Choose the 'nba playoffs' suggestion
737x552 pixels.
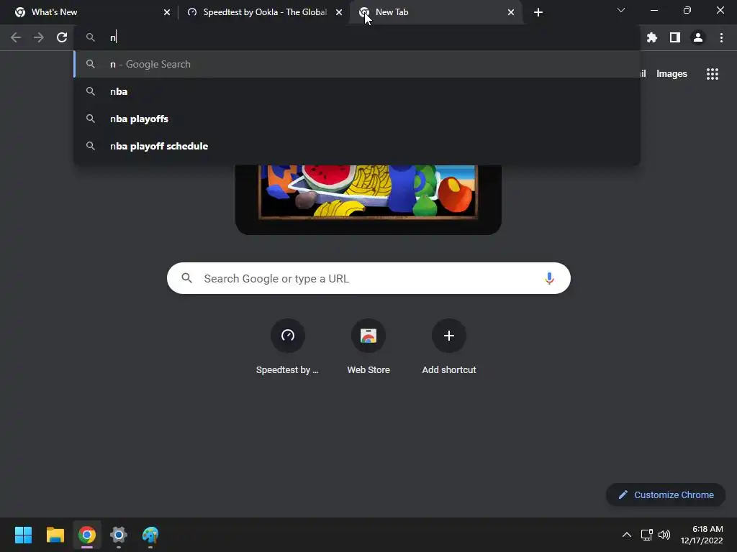click(x=357, y=119)
